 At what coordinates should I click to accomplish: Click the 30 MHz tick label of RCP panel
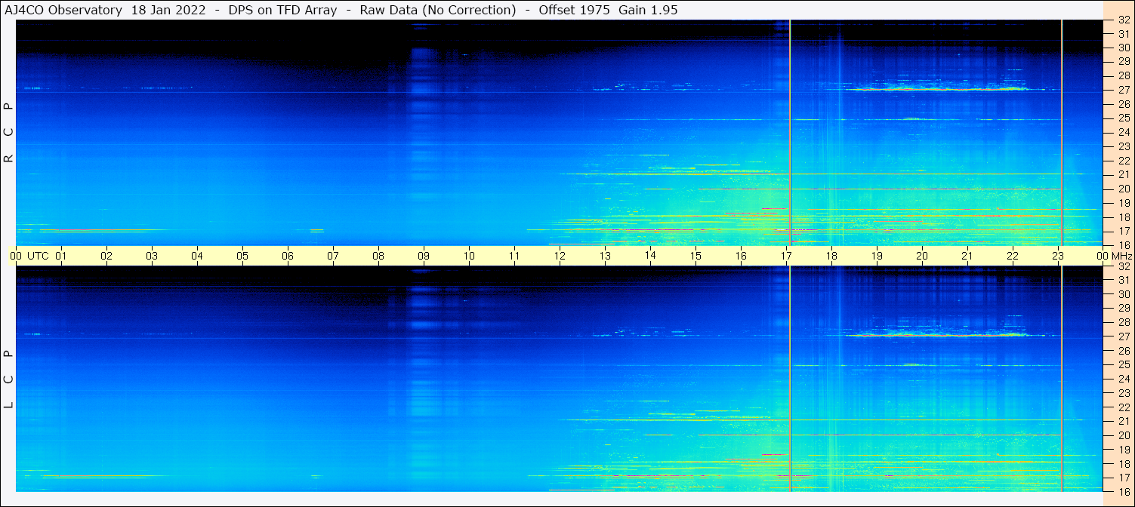(x=1124, y=48)
